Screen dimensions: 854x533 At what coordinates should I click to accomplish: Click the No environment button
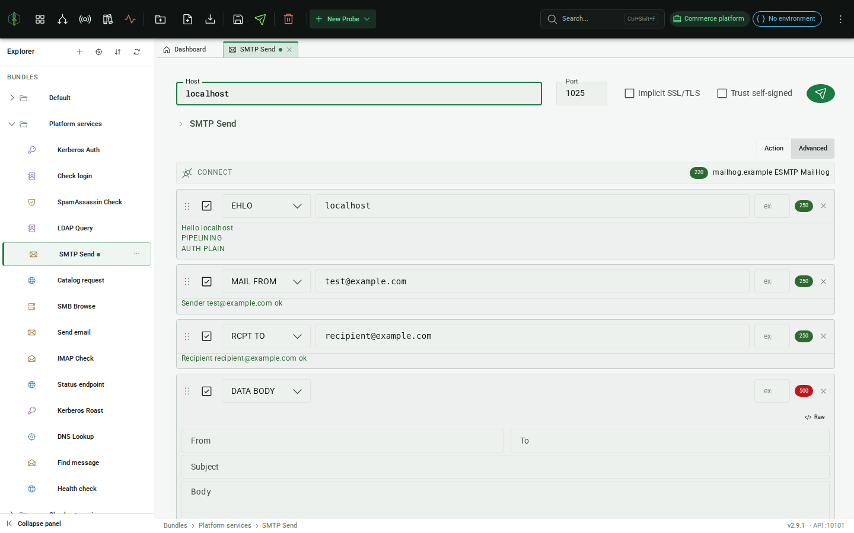tap(787, 19)
